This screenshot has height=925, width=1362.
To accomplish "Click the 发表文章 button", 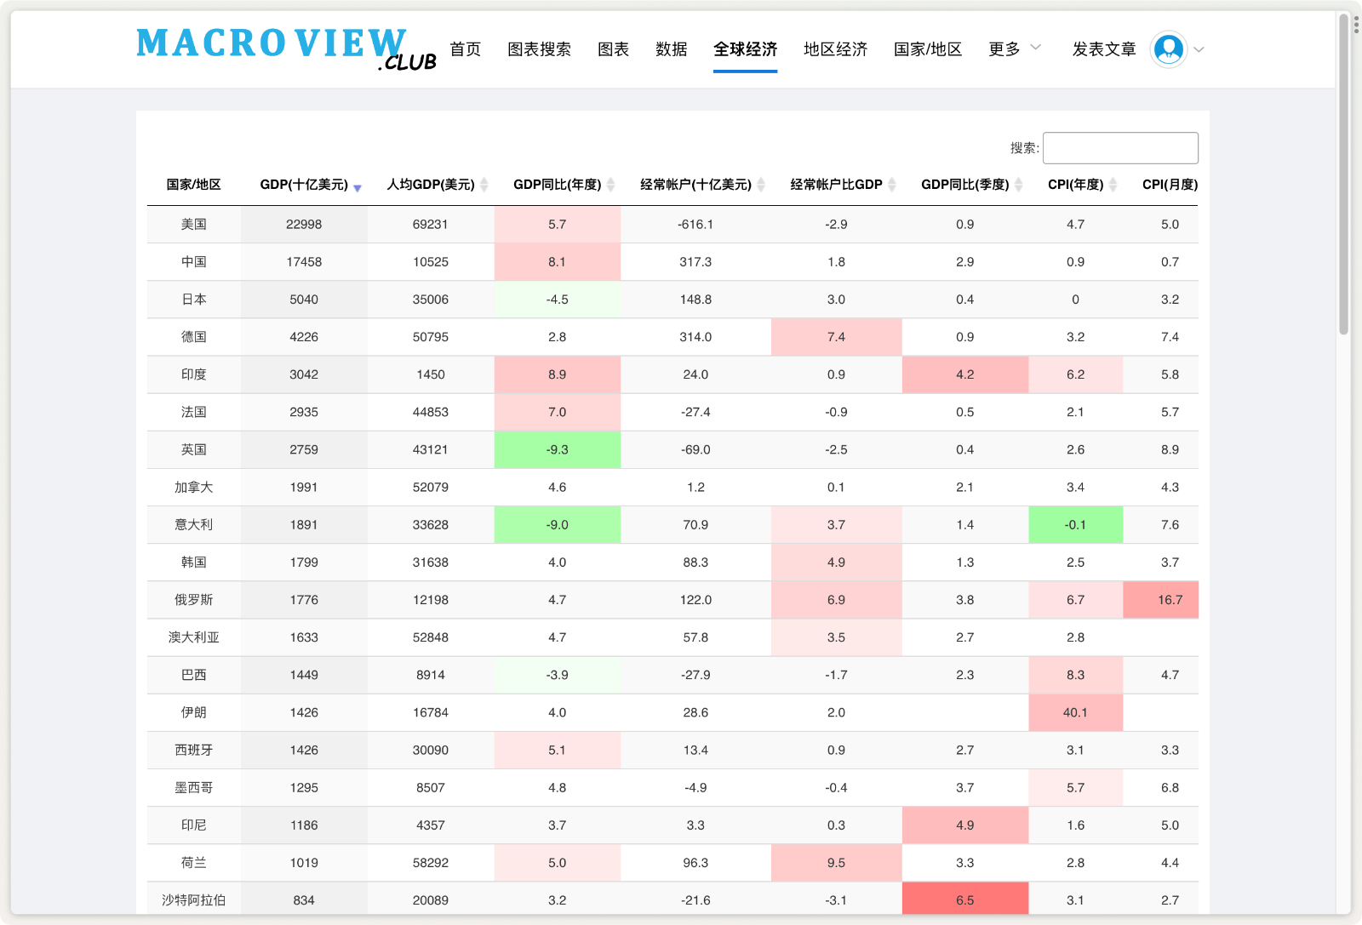I will click(1104, 49).
